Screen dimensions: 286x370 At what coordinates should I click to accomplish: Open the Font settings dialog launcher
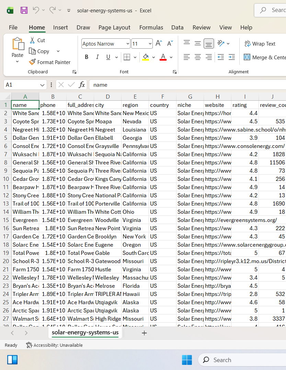click(x=174, y=72)
